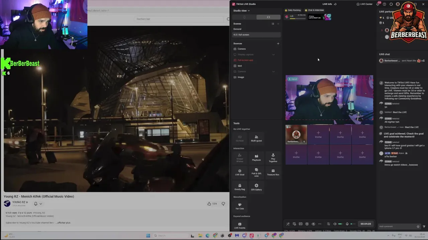The image size is (428, 240).
Task: Open Viewer Wishes tool
Action: 240,158
